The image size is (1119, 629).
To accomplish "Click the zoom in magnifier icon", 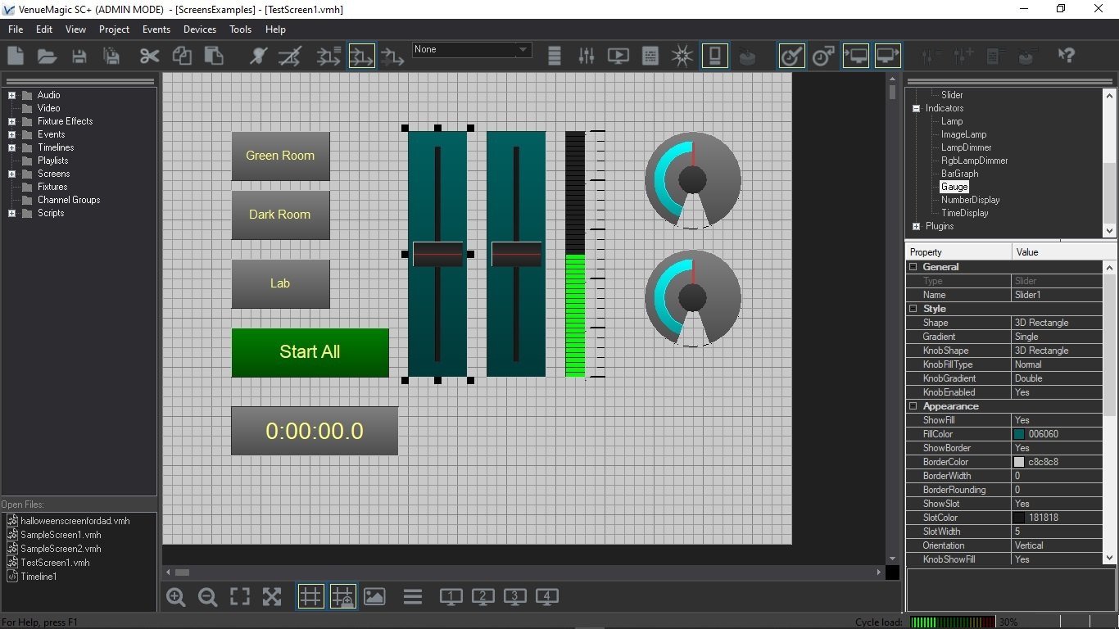I will pos(176,597).
